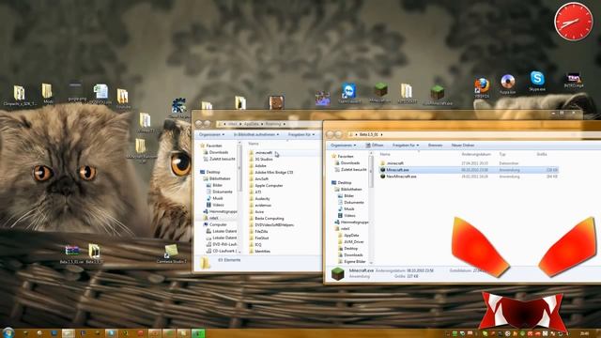
Task: Select the ICQ folder
Action: 258,244
